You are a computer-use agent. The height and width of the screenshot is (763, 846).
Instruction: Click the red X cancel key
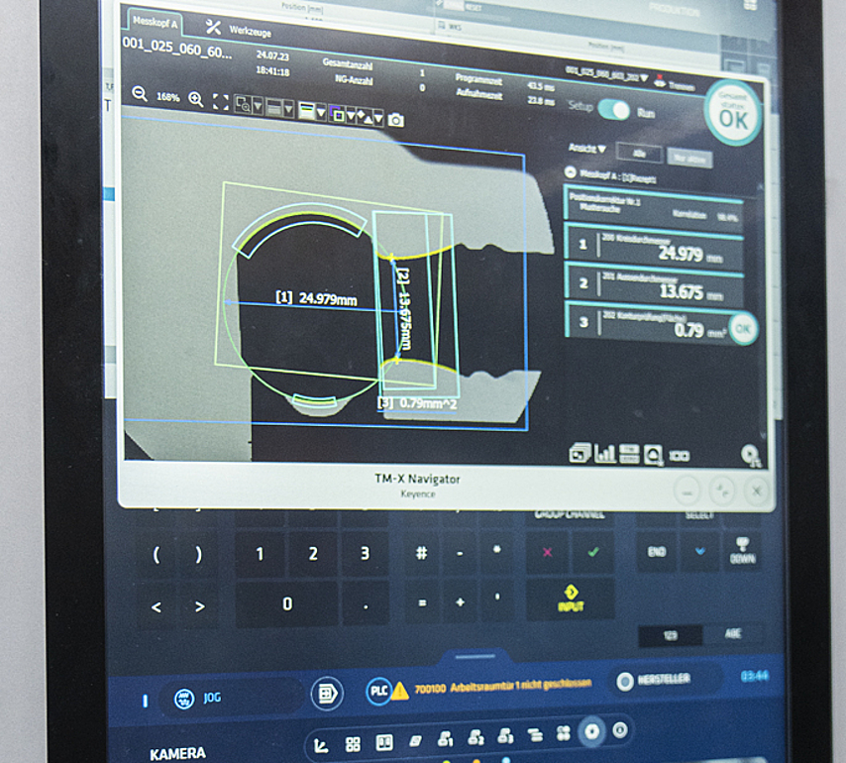(x=547, y=552)
